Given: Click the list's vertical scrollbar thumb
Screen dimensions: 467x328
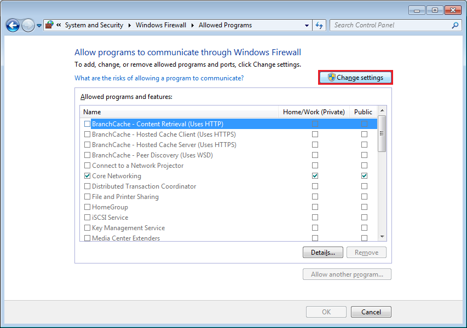Looking at the screenshot, I should point(382,133).
